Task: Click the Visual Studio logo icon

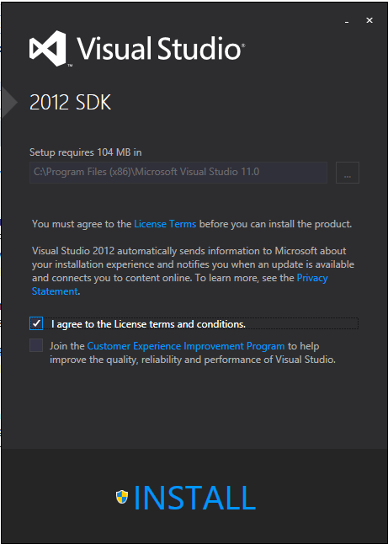Action: click(48, 48)
